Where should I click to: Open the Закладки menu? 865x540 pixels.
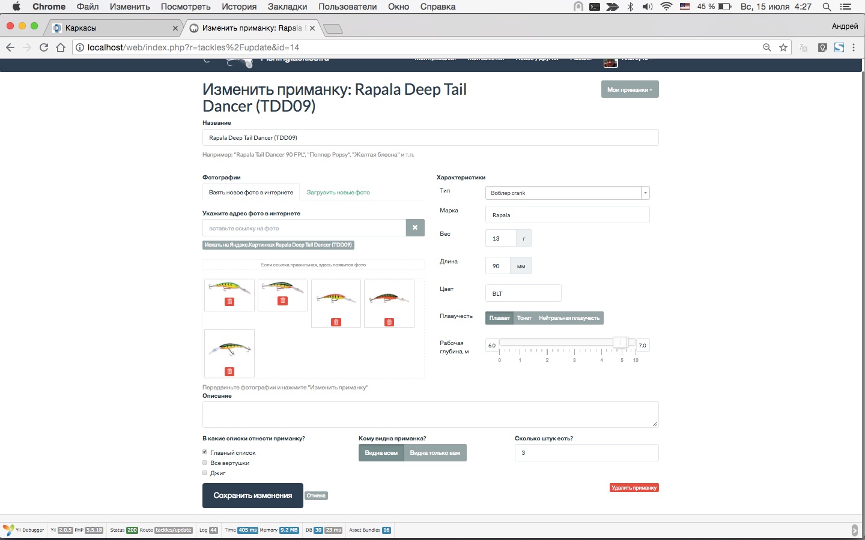click(x=288, y=7)
